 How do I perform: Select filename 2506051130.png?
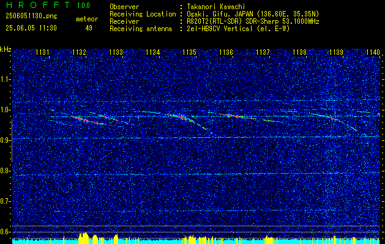(x=31, y=16)
